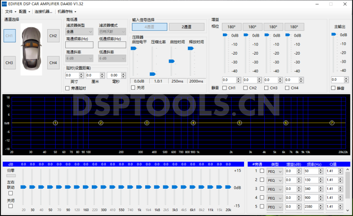Click the 高通频率 input field
Screen dimensions: 353x216
coord(79,45)
